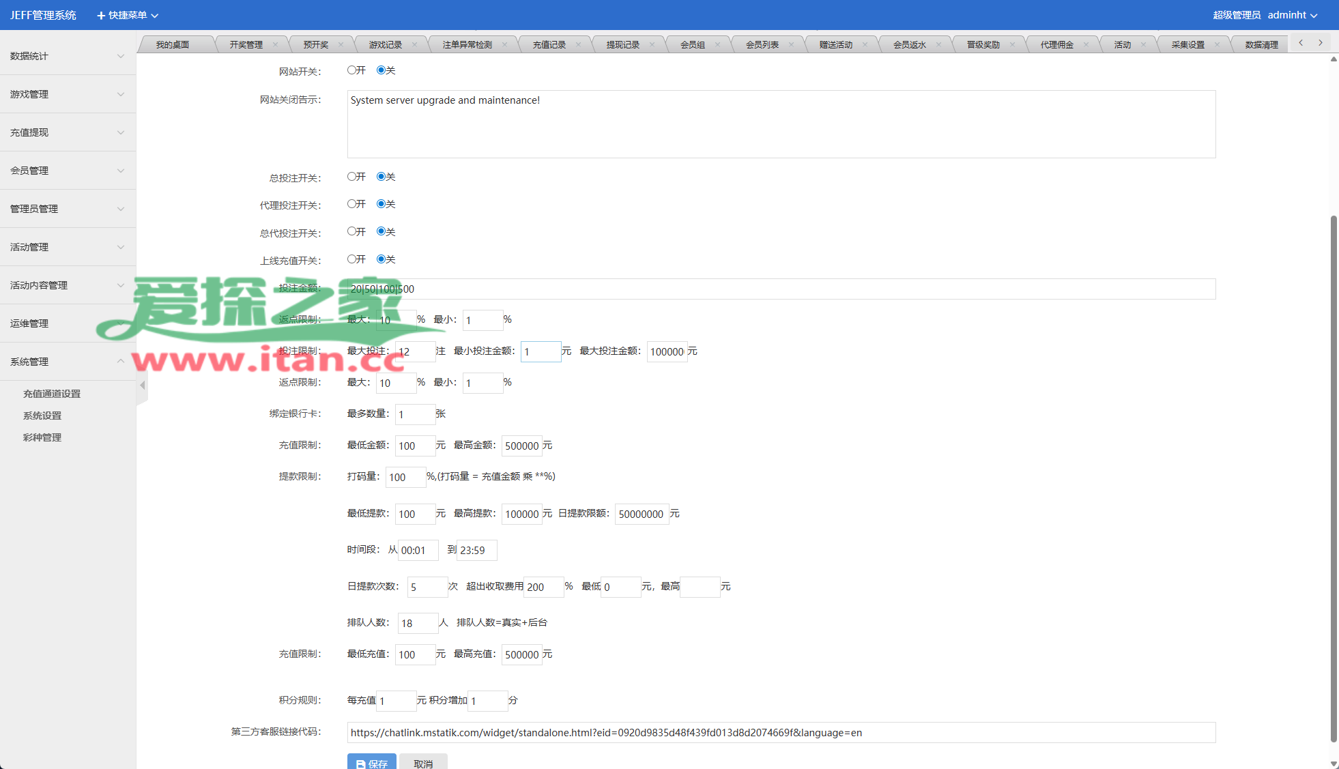Focus the 排队人数 input field
The width and height of the screenshot is (1339, 769).
[x=418, y=623]
